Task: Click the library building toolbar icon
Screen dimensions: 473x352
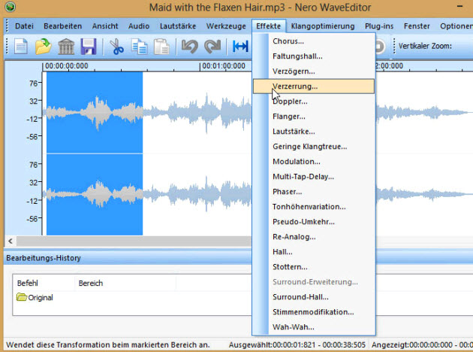Action: [x=66, y=47]
